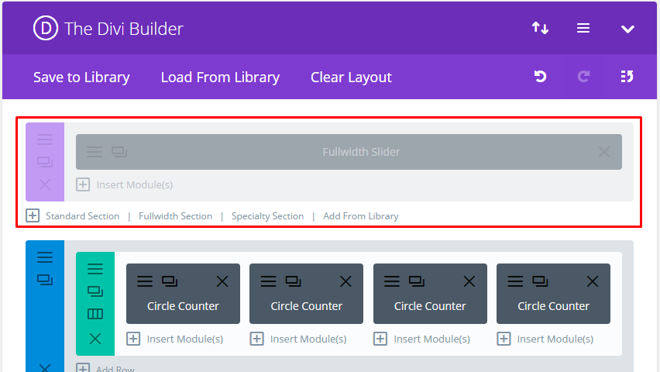Redo the builder action
660x372 pixels.
pyautogui.click(x=583, y=76)
